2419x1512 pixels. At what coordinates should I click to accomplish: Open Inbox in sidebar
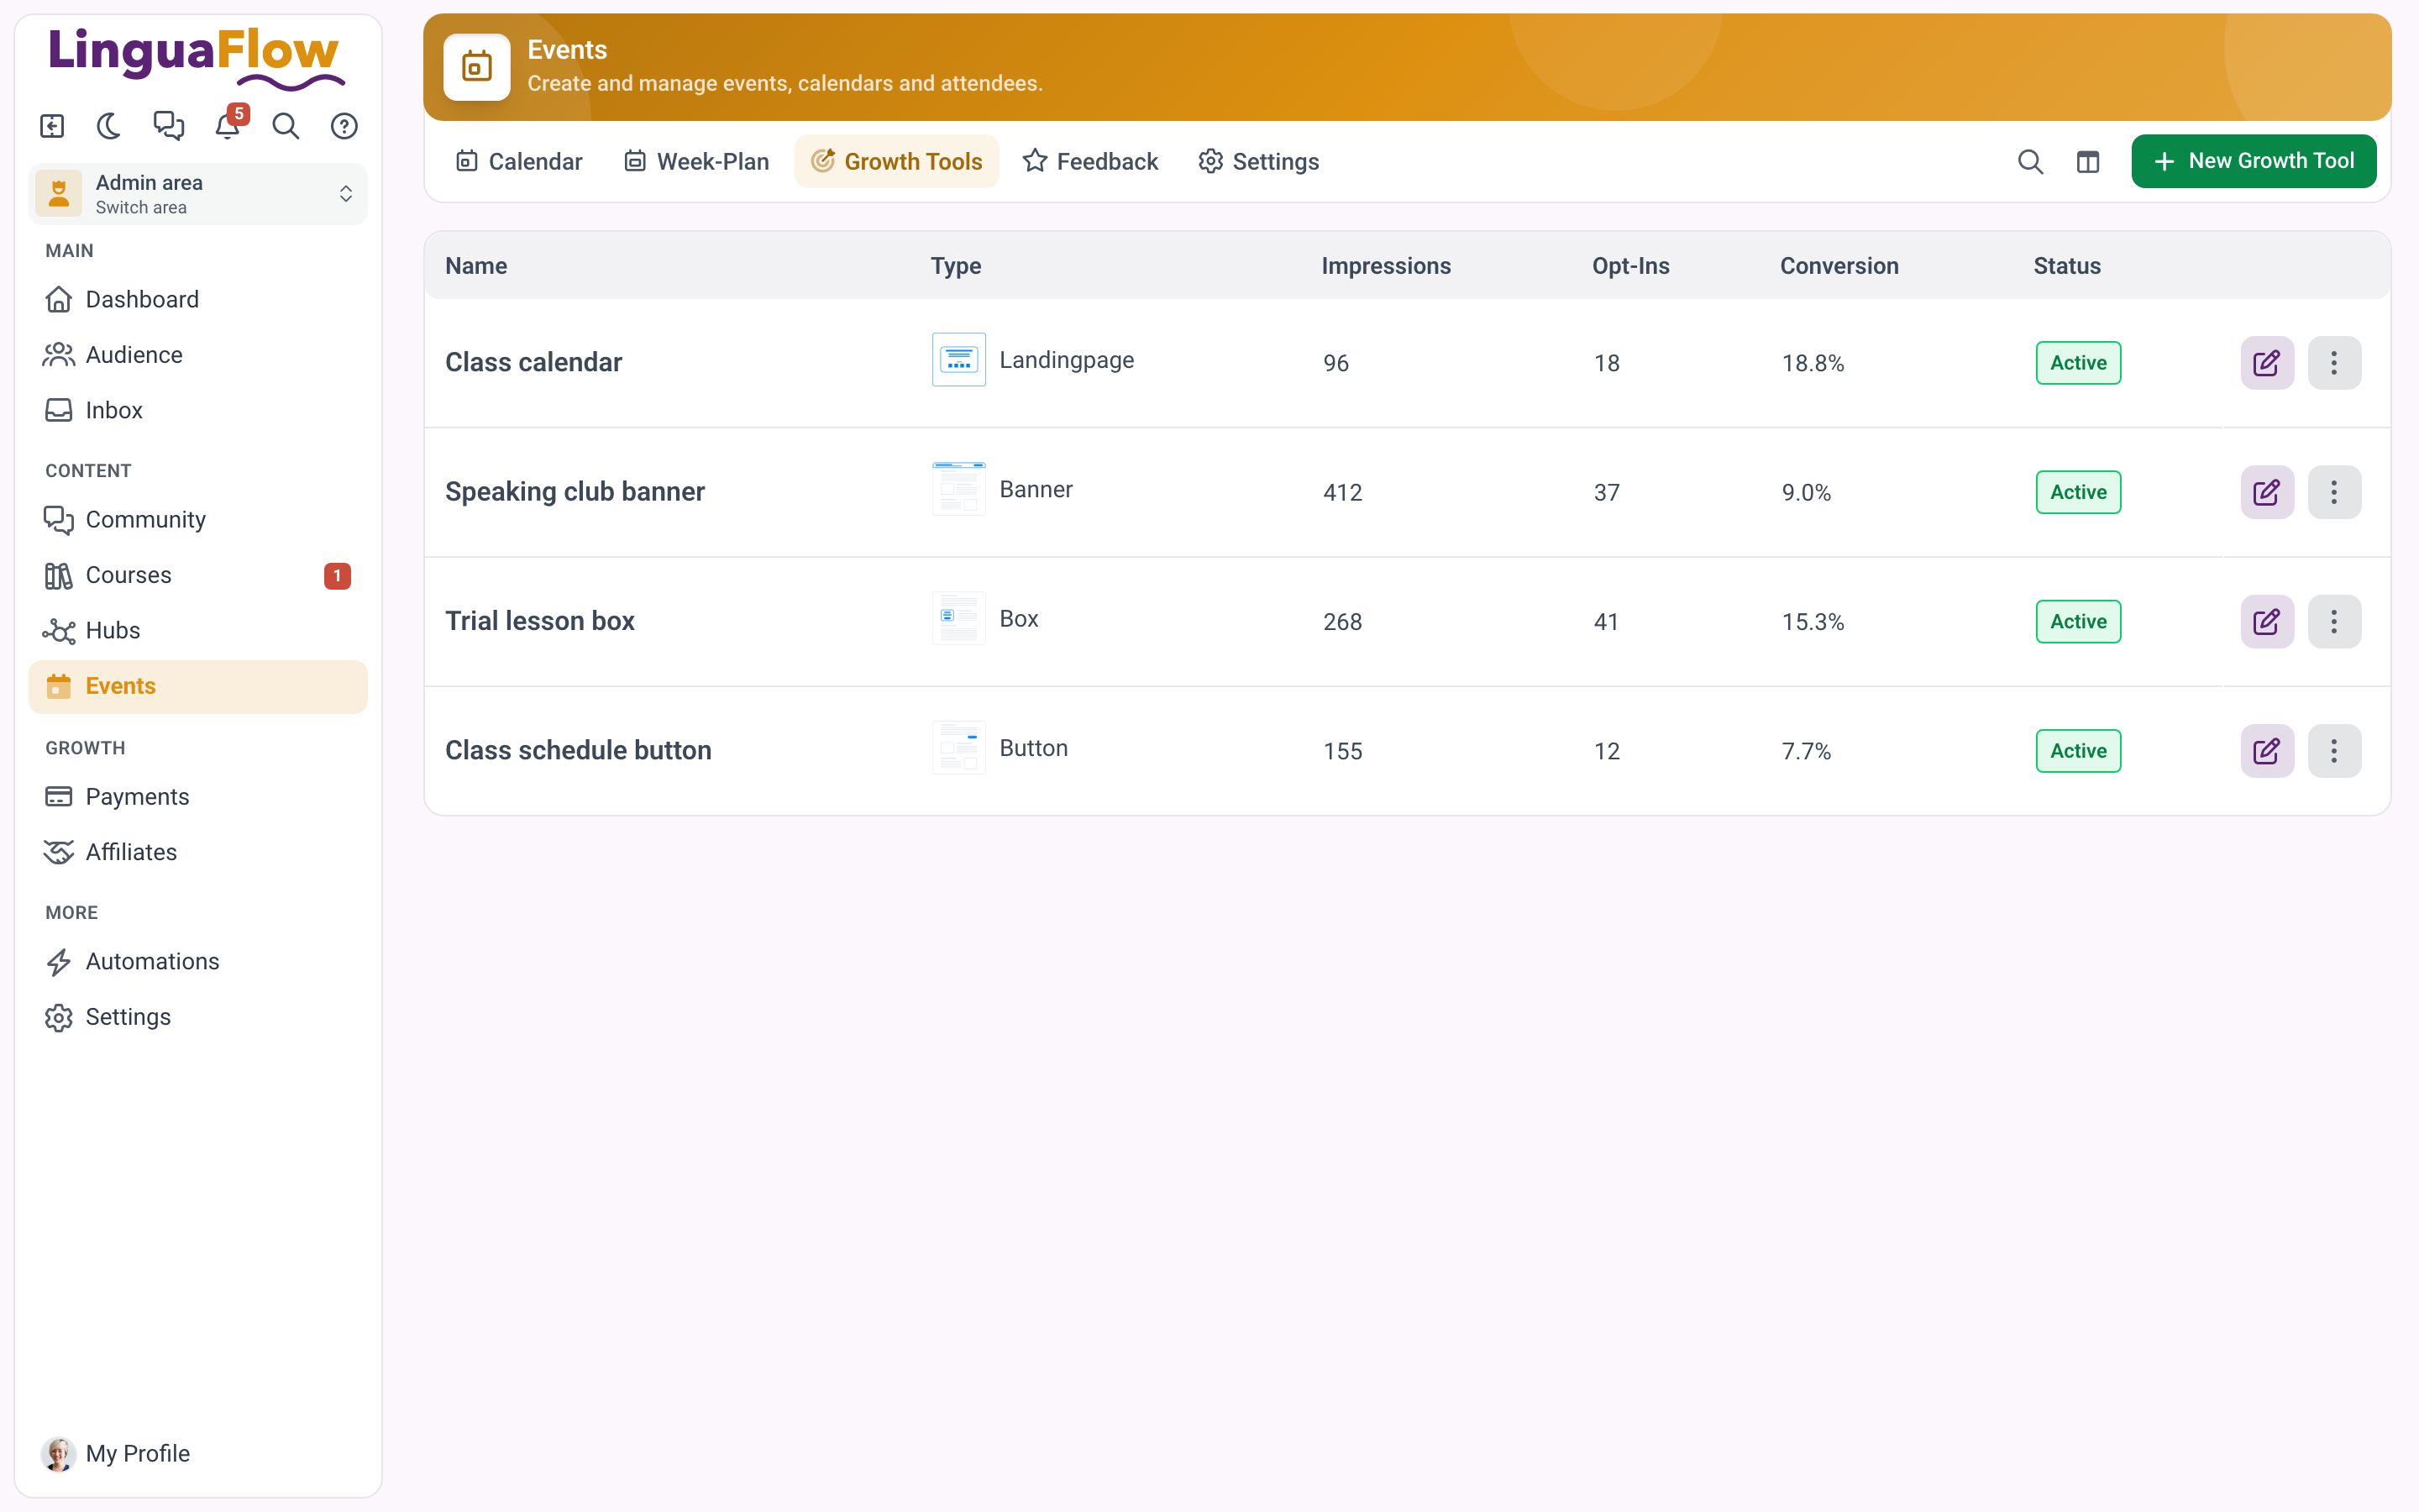pyautogui.click(x=198, y=410)
